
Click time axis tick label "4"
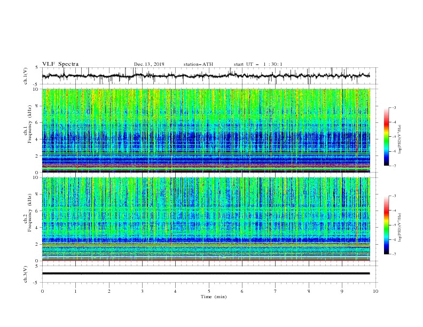coord(176,291)
